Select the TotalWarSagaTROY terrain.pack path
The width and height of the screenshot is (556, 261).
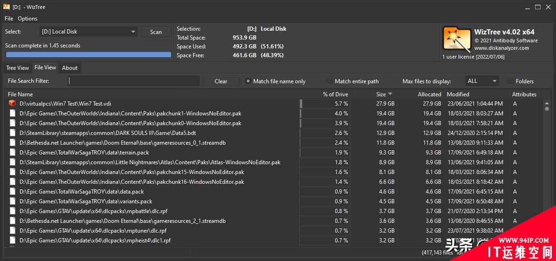pyautogui.click(x=84, y=153)
